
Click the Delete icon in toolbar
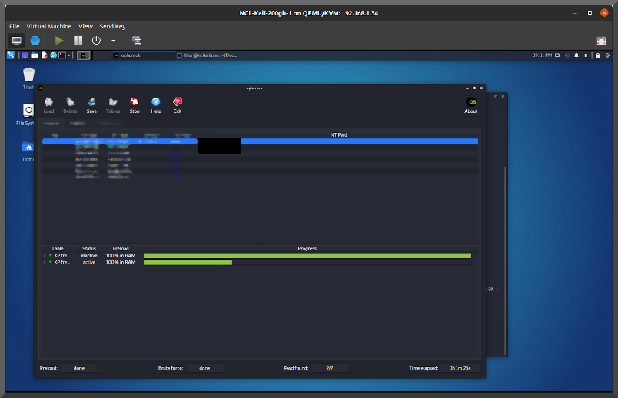70,104
